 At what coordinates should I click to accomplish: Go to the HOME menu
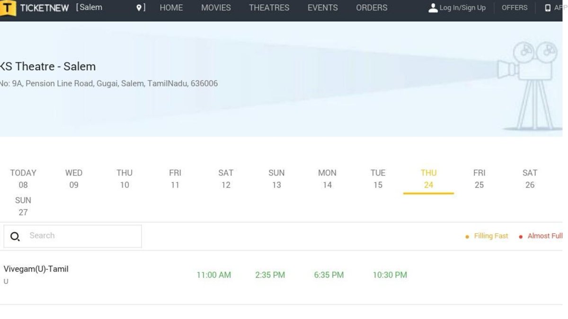click(171, 8)
